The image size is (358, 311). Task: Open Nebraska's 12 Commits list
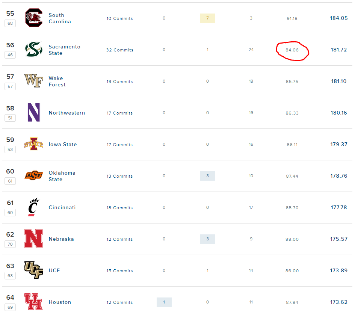tap(119, 239)
